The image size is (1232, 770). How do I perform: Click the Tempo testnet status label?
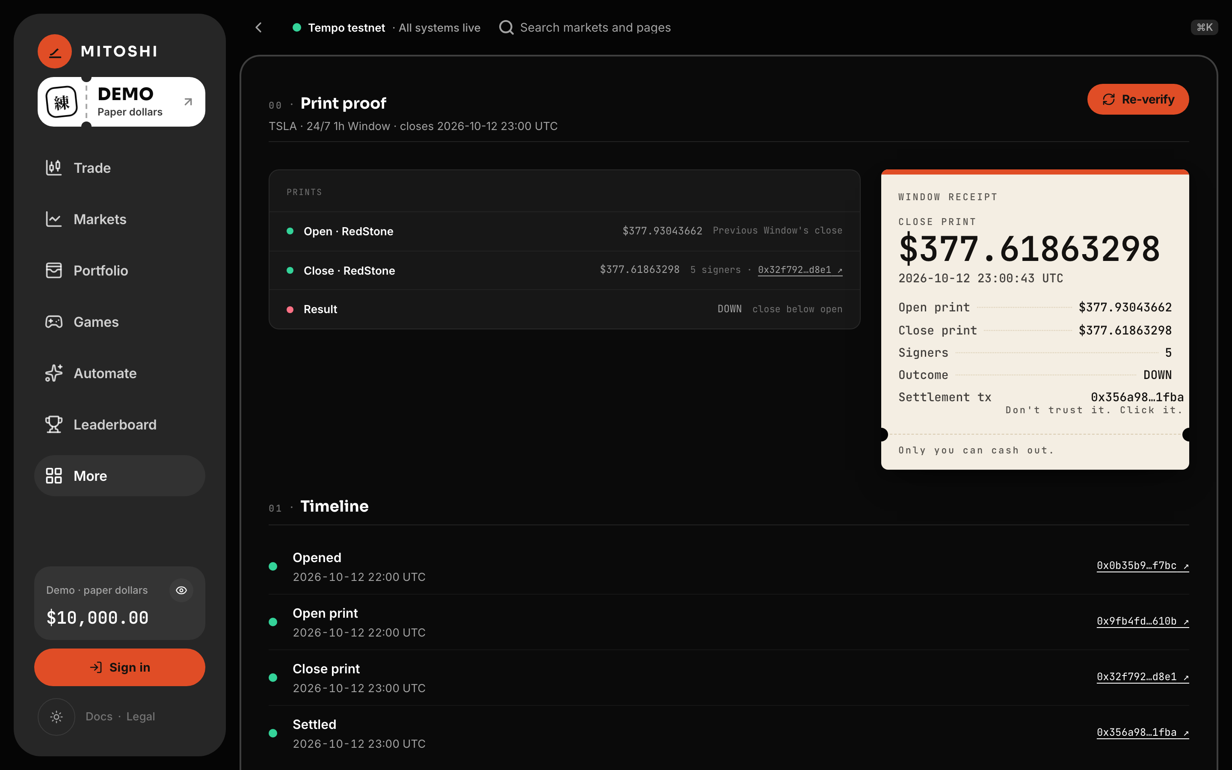click(x=346, y=27)
